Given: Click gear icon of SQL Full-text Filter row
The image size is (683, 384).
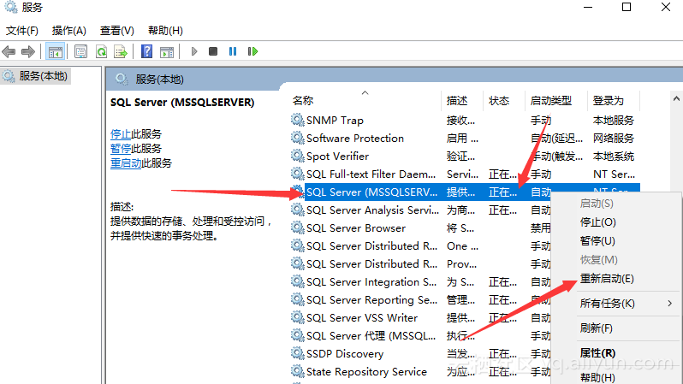Looking at the screenshot, I should click(x=298, y=174).
